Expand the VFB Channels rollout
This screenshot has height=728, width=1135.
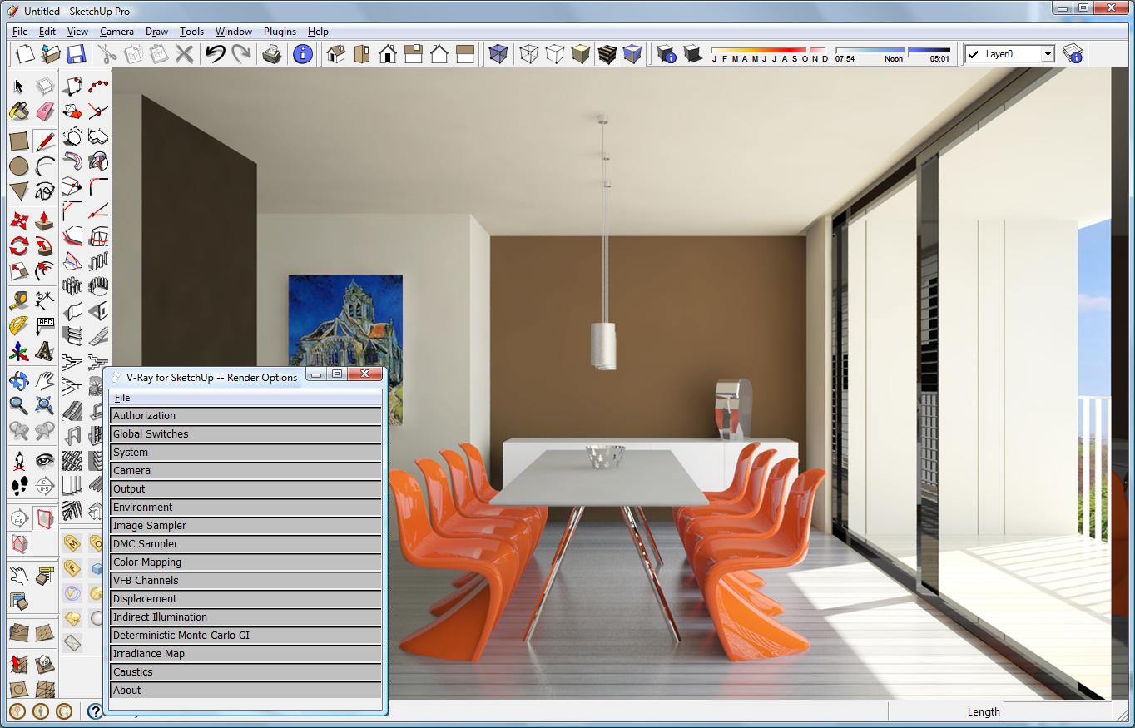245,581
